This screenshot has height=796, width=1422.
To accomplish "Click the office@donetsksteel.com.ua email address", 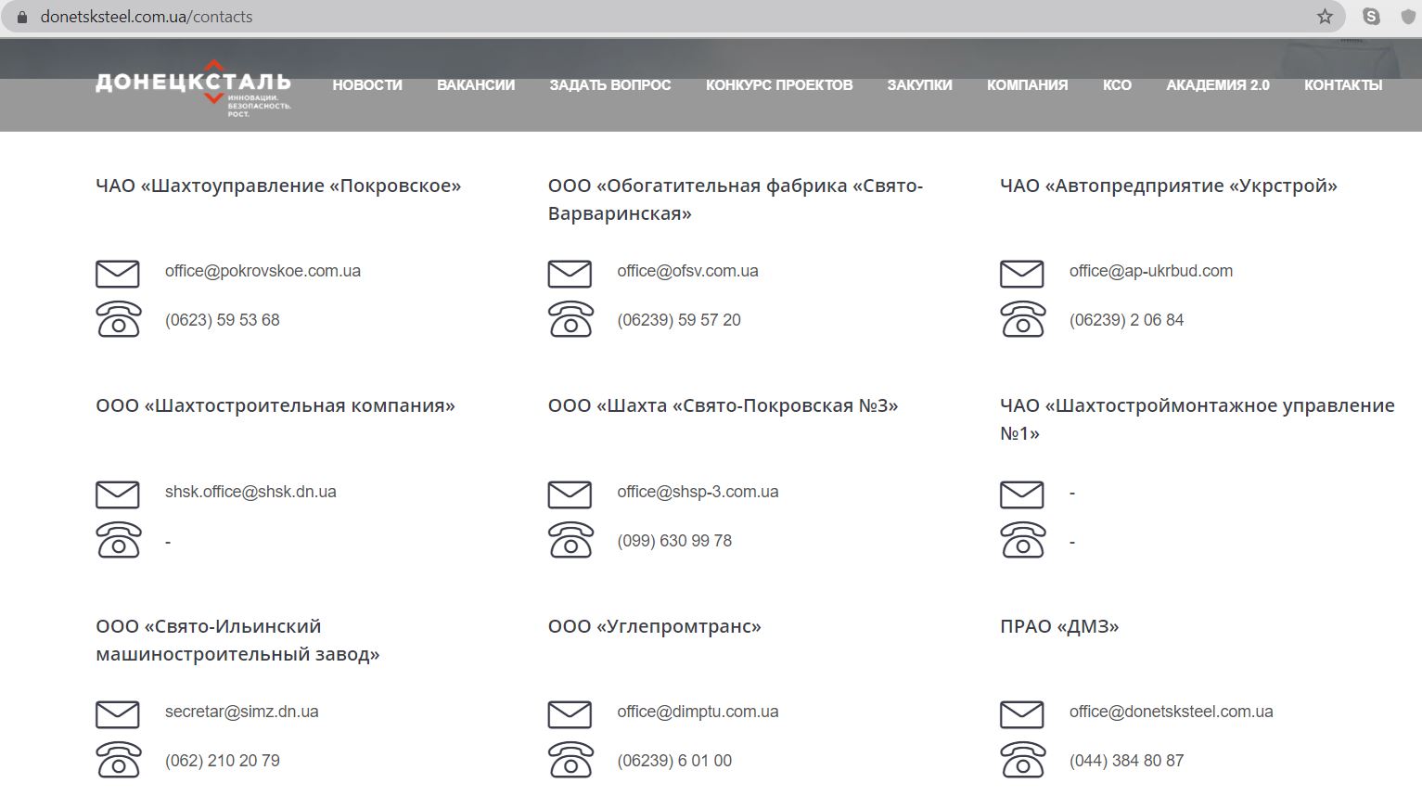I will (1172, 712).
